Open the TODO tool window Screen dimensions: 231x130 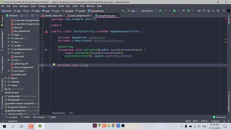click(x=25, y=117)
